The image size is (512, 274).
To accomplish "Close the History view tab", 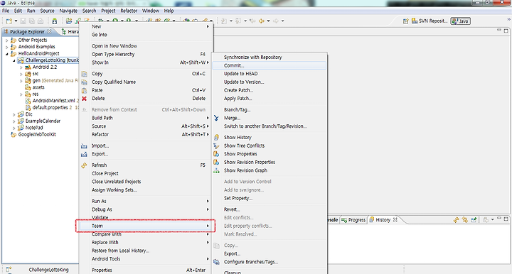I will [395, 219].
